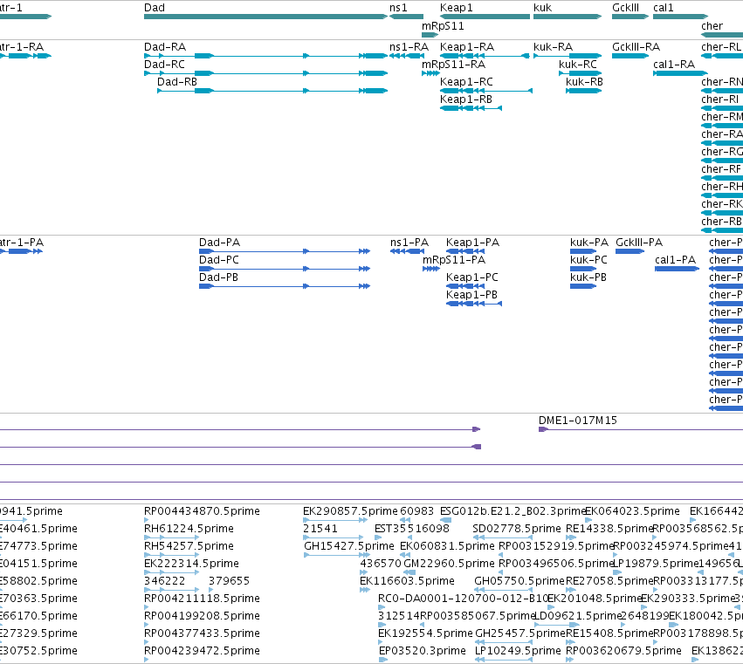Click transcript Keap1-RC
The height and width of the screenshot is (664, 743).
click(x=467, y=82)
